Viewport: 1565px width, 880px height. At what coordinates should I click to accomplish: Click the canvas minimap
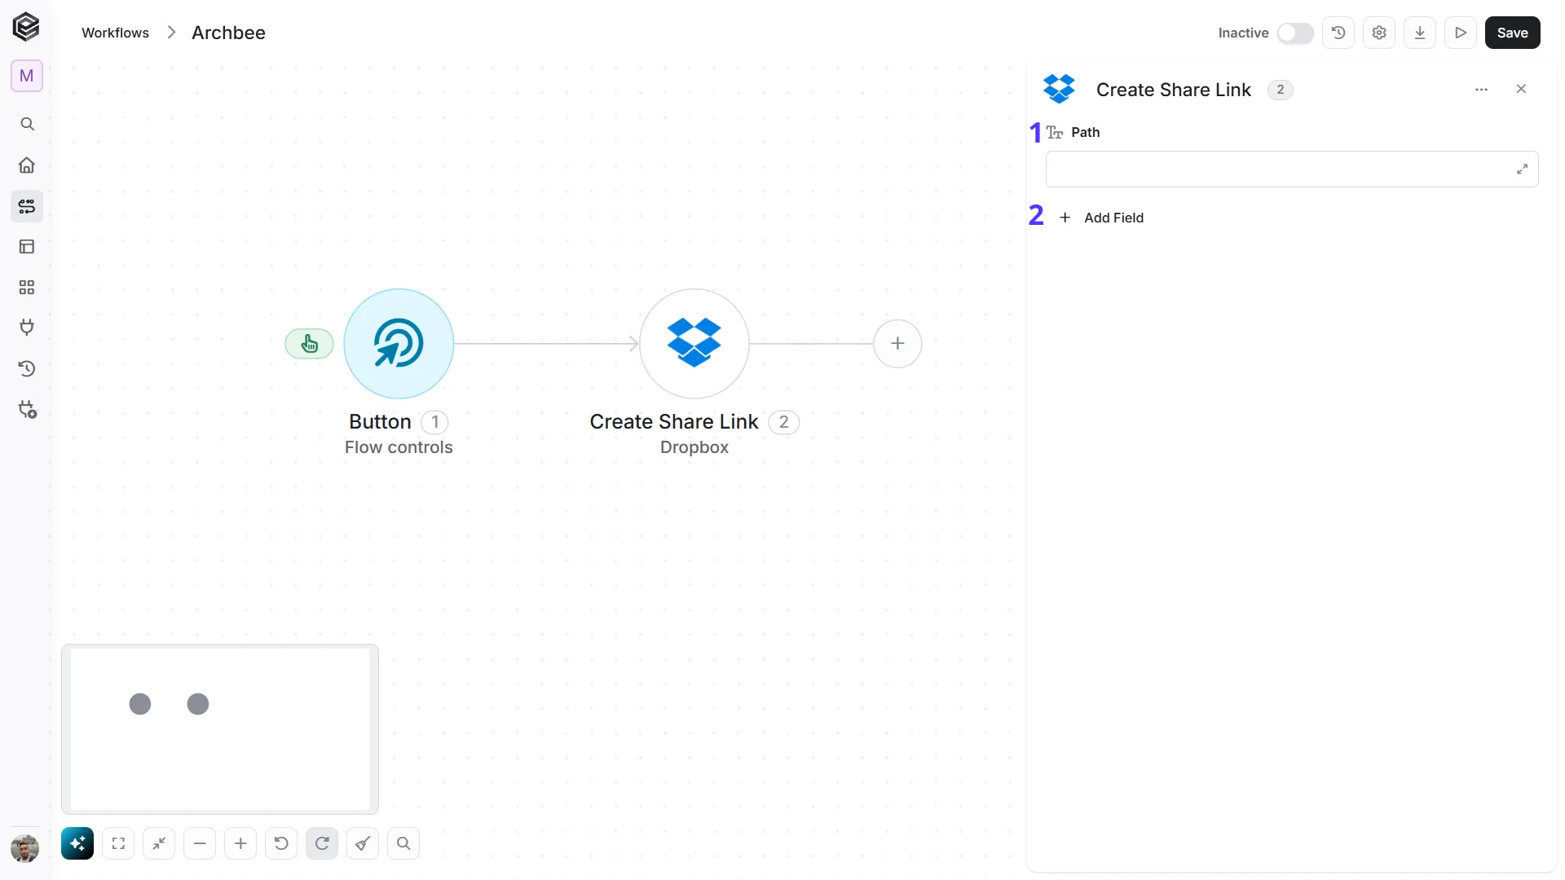coord(220,729)
